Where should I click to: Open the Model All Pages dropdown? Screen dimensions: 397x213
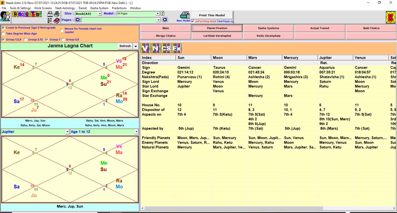tap(158, 13)
